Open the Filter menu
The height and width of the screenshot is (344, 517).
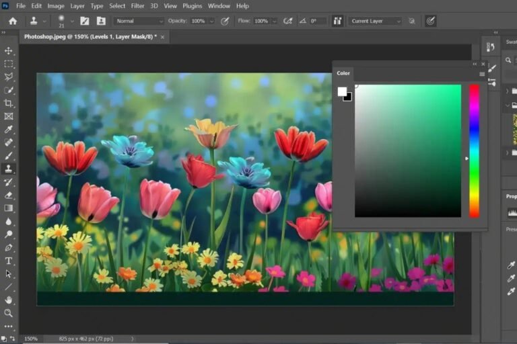[137, 6]
